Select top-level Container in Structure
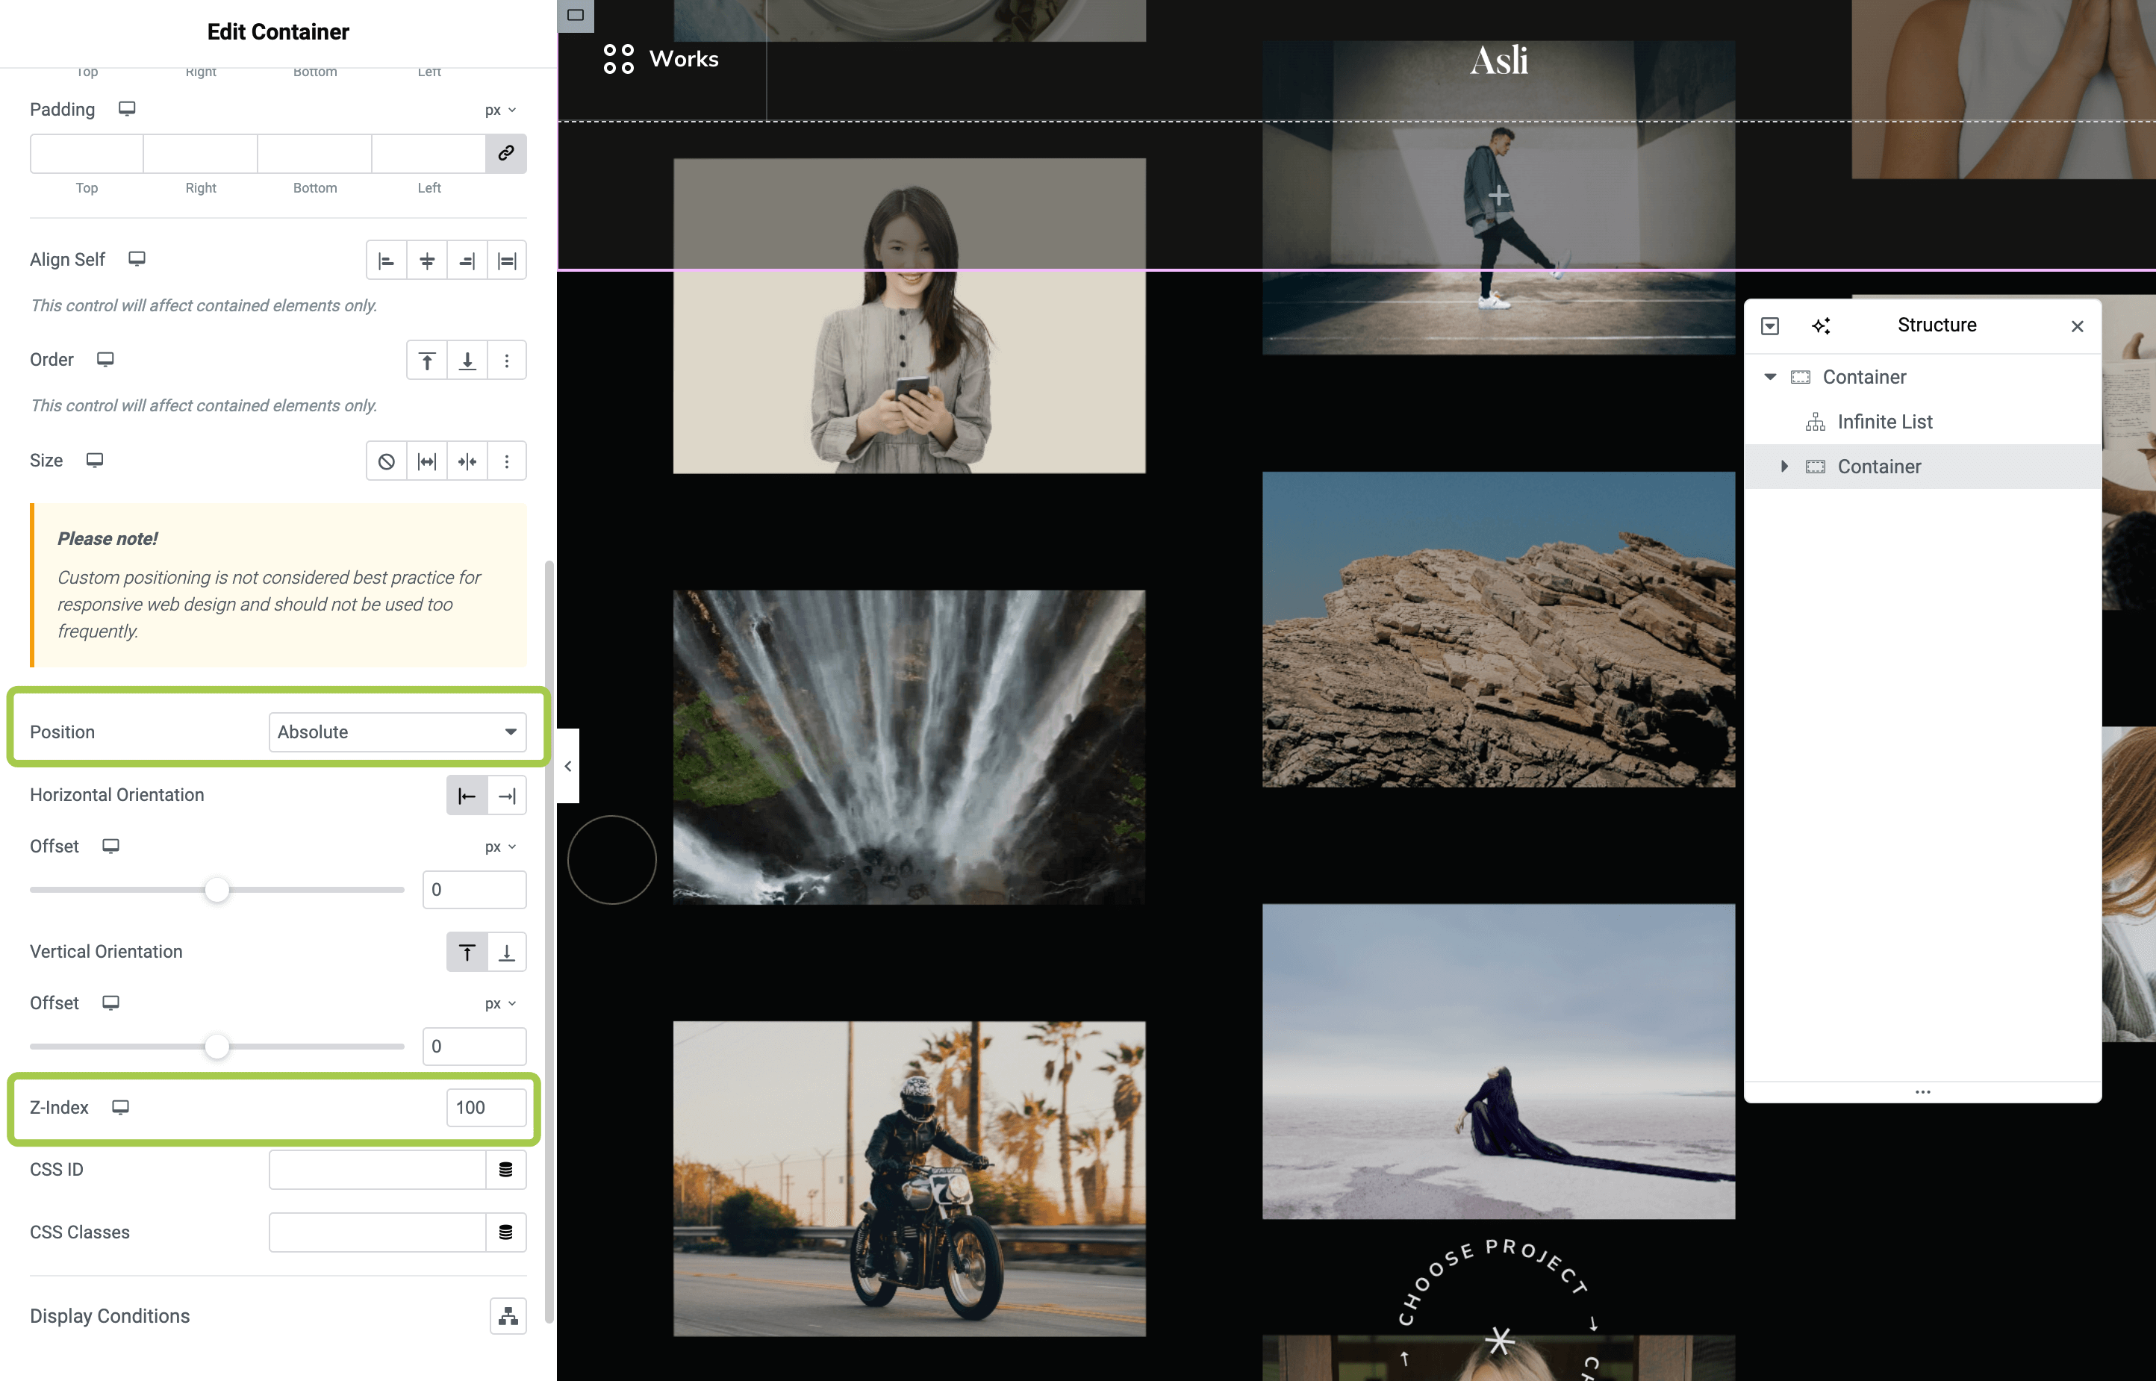 tap(1863, 377)
